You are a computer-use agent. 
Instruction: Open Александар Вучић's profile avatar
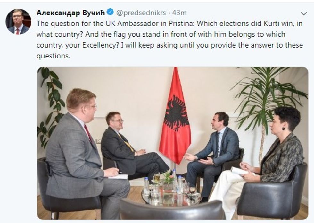[18, 22]
